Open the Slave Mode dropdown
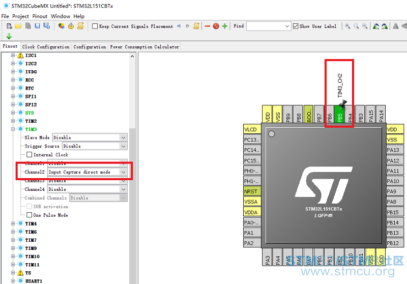 [124, 137]
